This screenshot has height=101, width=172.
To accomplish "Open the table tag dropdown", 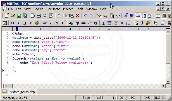I will (x=103, y=23).
